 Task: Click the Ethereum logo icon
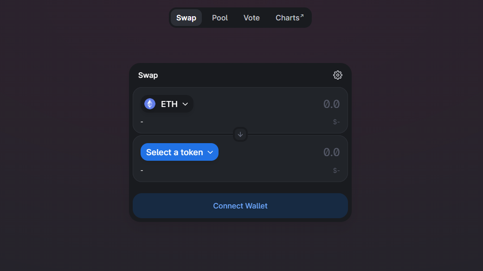pos(150,104)
